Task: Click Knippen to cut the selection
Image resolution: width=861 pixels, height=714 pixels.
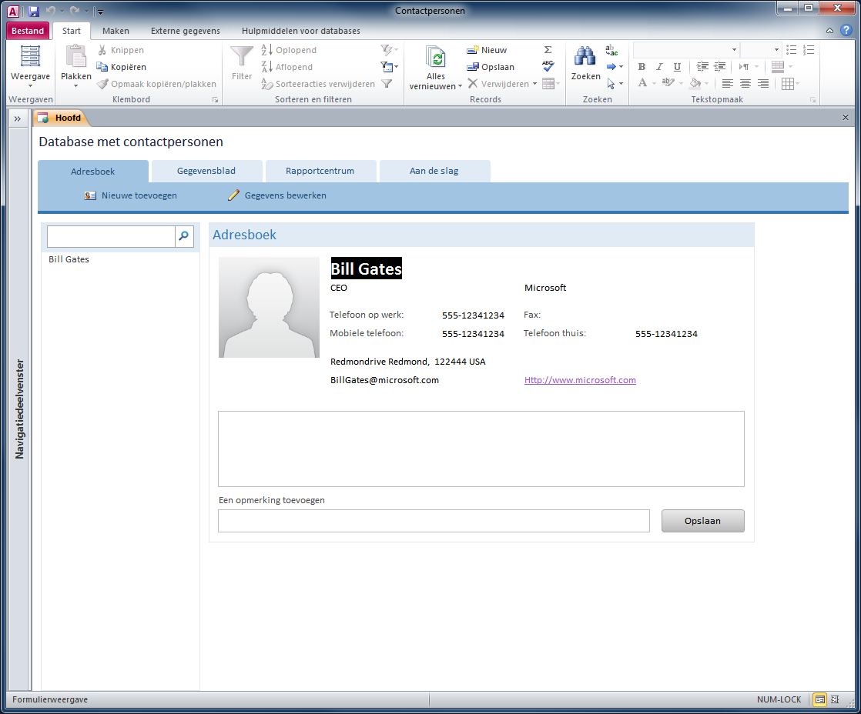Action: [121, 50]
